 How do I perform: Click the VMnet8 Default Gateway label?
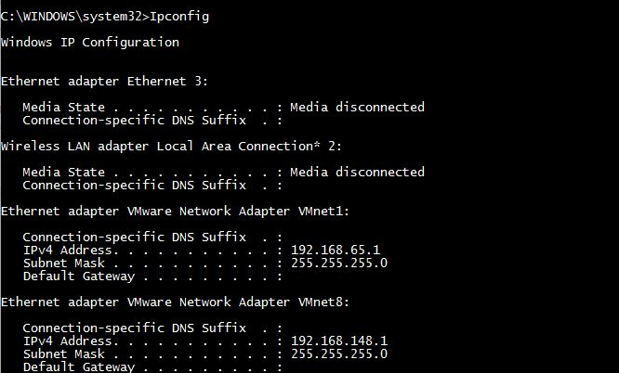79,367
